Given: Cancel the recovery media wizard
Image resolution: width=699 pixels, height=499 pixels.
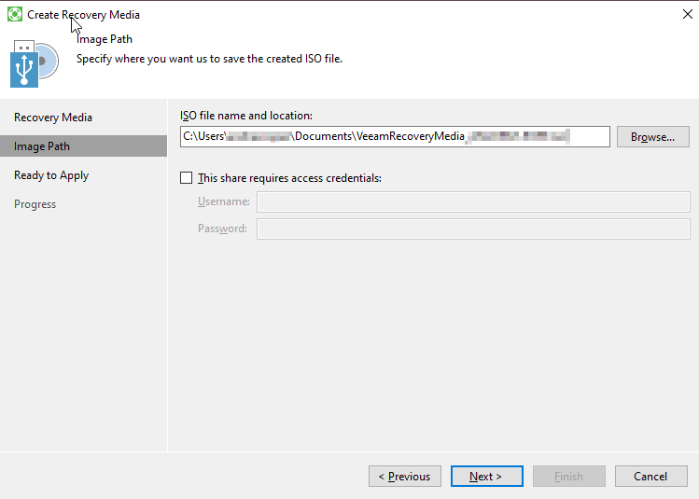Looking at the screenshot, I should [x=650, y=477].
